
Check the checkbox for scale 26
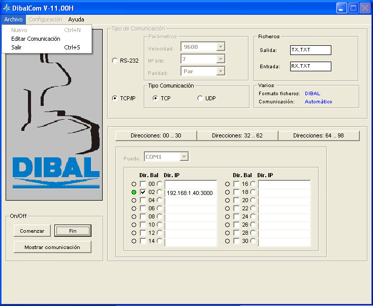pos(236,225)
